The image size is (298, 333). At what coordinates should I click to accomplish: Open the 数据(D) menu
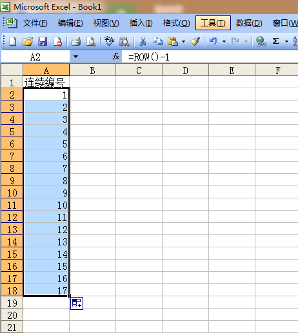(x=249, y=23)
